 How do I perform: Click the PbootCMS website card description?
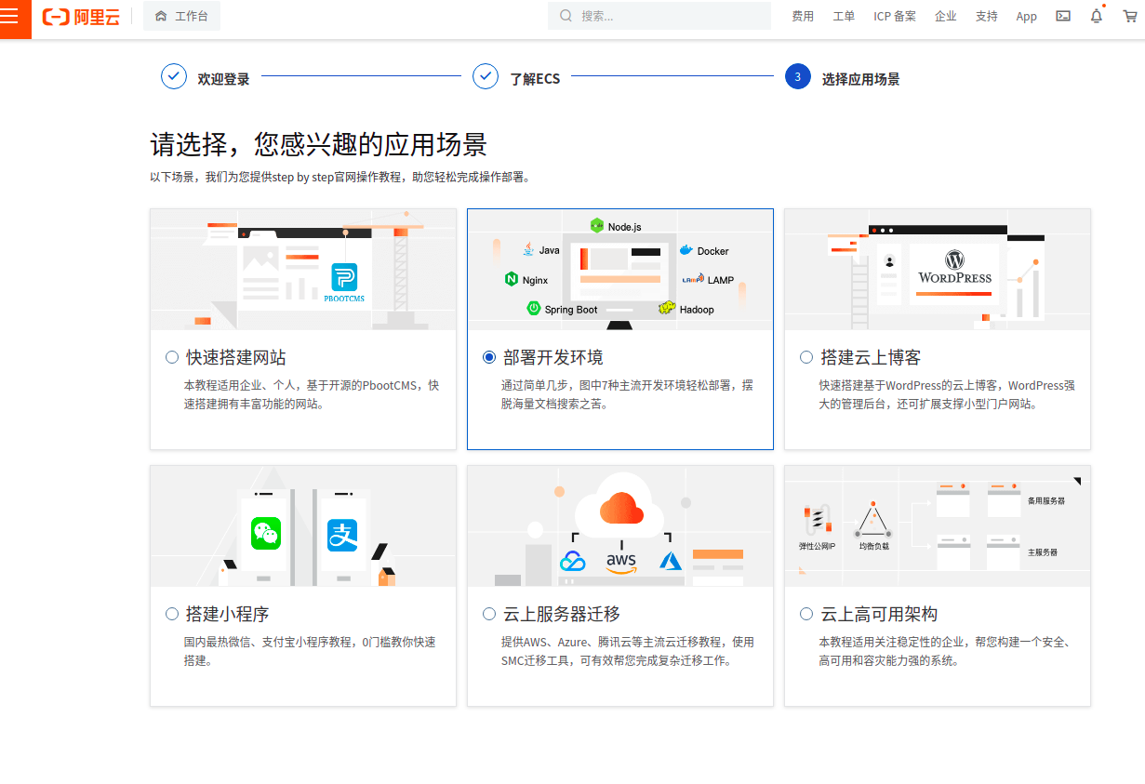pyautogui.click(x=312, y=394)
